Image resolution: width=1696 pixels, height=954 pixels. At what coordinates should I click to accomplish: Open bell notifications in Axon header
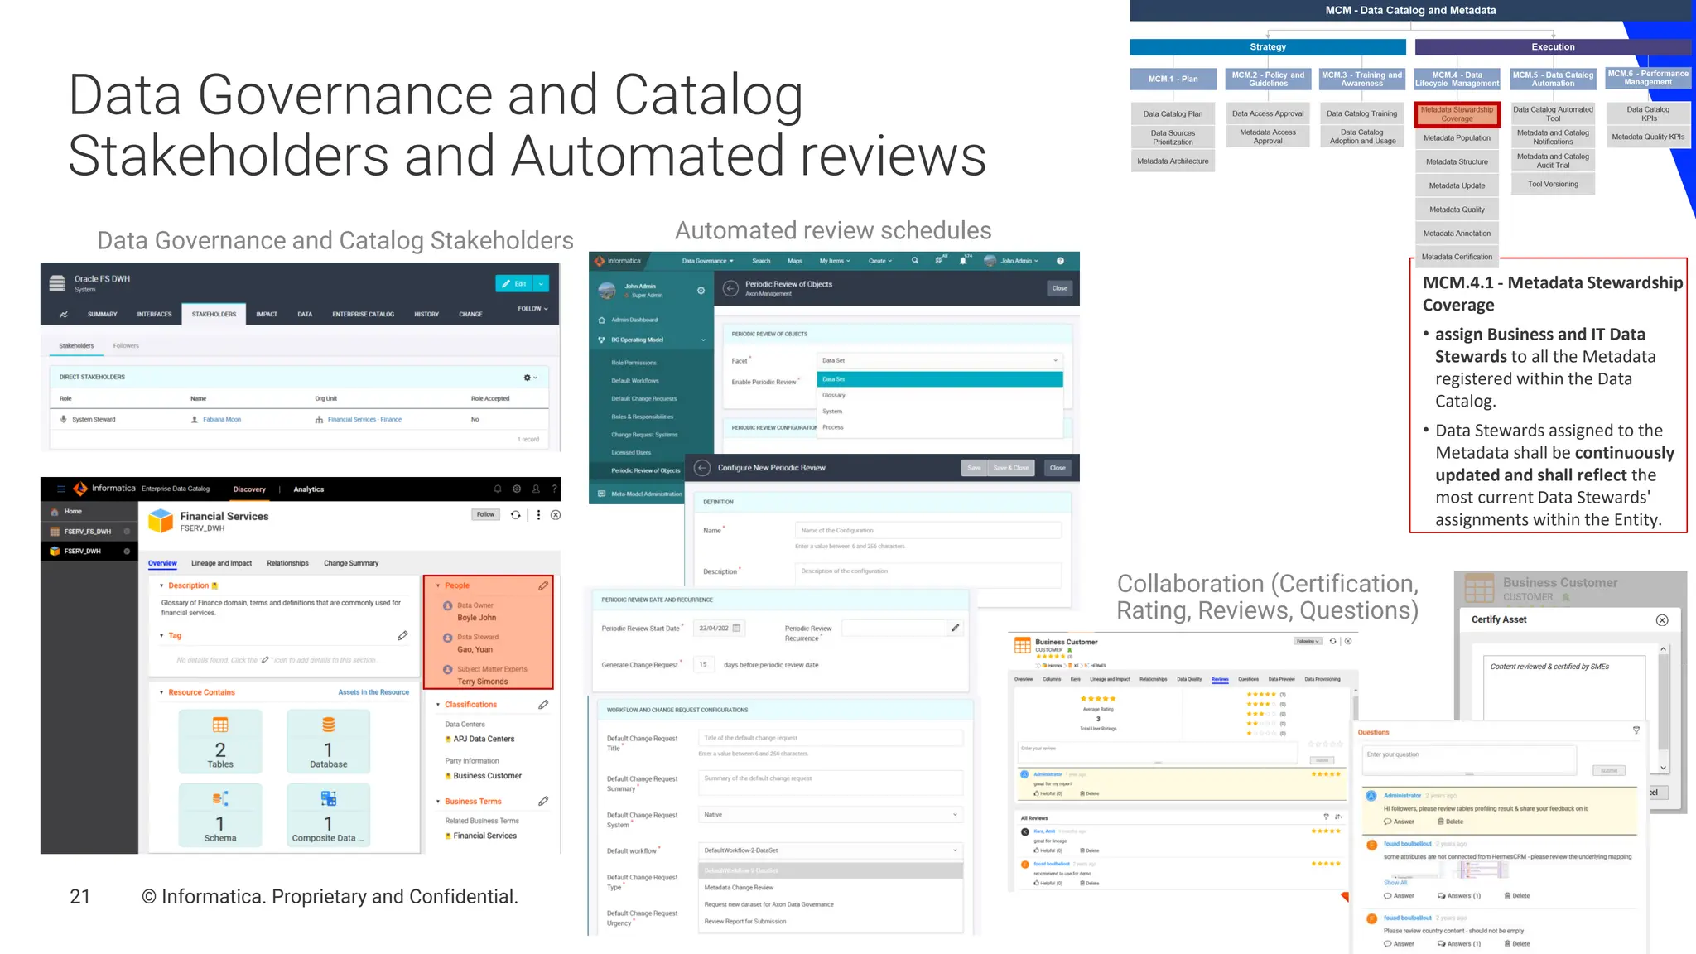click(x=963, y=260)
